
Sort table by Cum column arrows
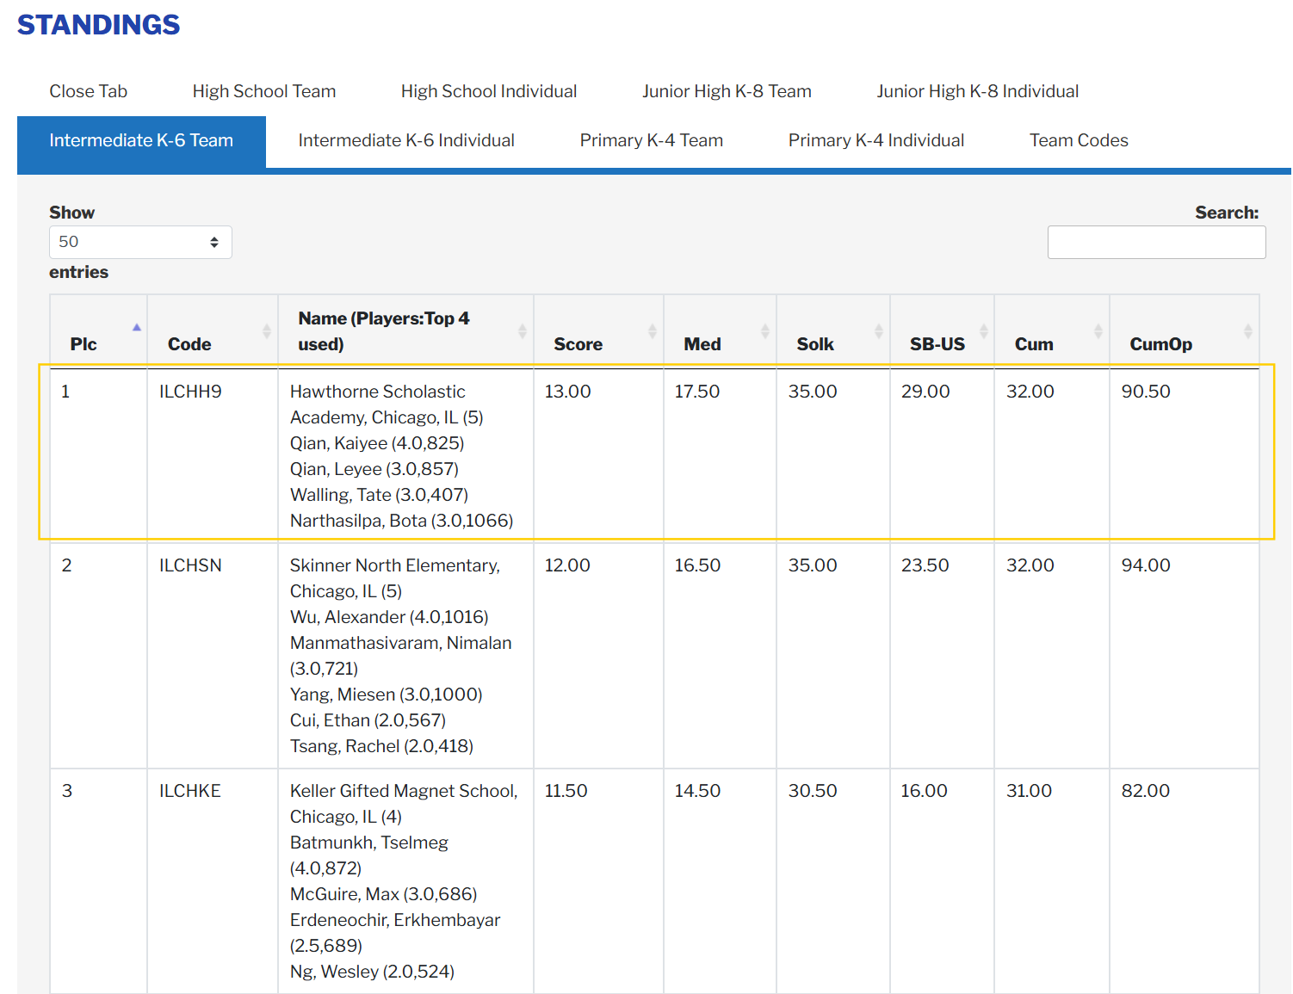click(1098, 331)
